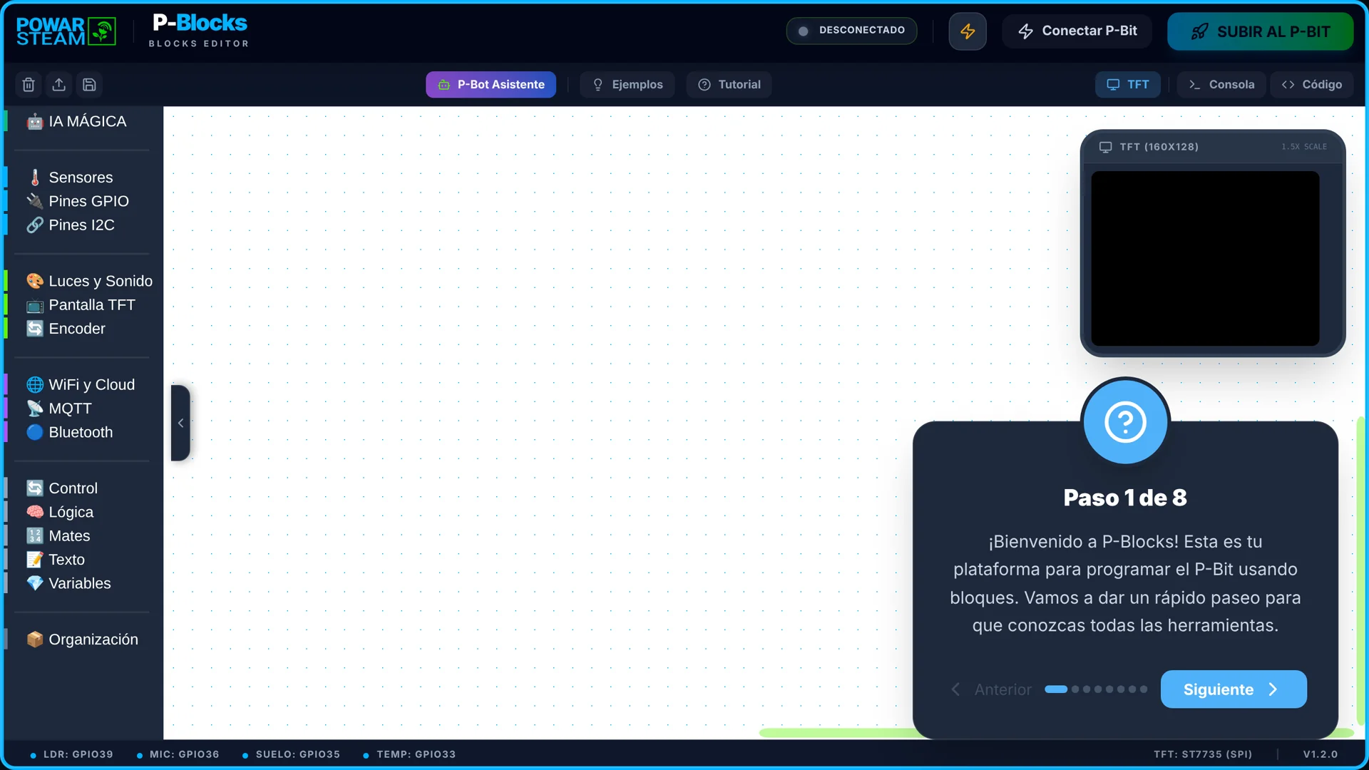Switch to the Código tab
The height and width of the screenshot is (770, 1369).
(1311, 85)
